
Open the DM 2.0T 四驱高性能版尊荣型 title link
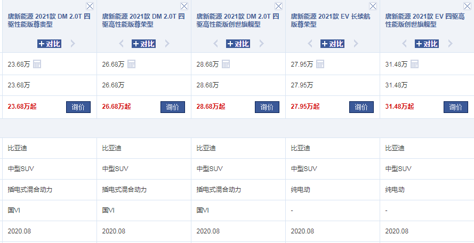coord(143,20)
